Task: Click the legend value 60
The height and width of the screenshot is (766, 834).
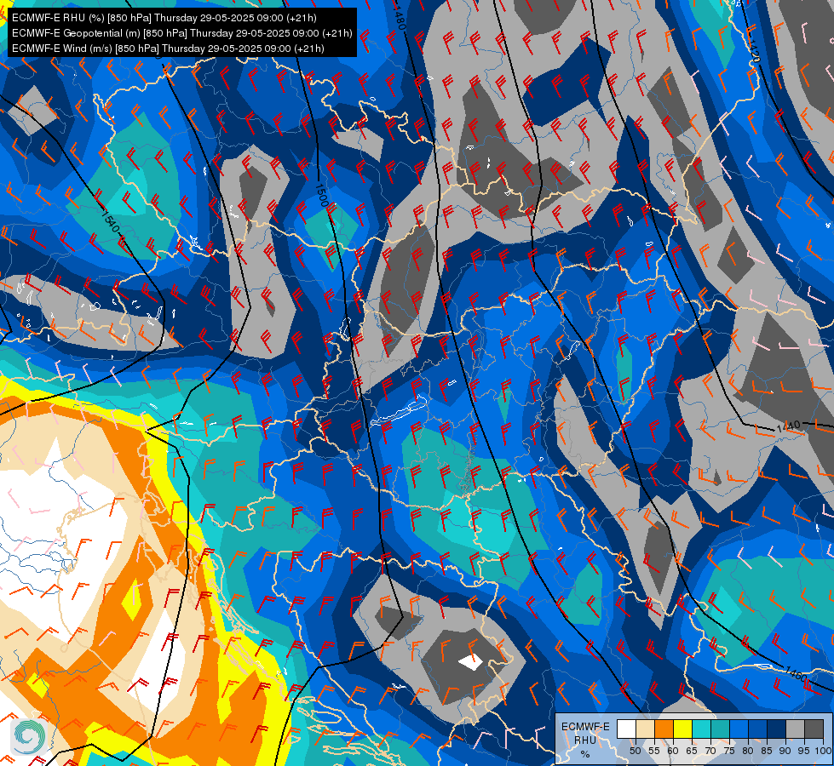Action: coord(673,751)
